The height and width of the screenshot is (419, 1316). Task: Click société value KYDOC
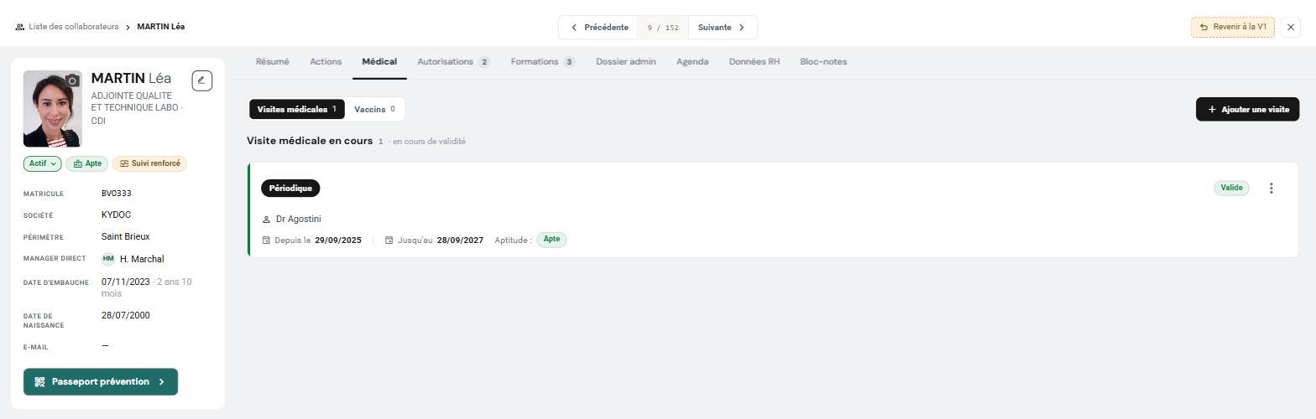(x=116, y=215)
